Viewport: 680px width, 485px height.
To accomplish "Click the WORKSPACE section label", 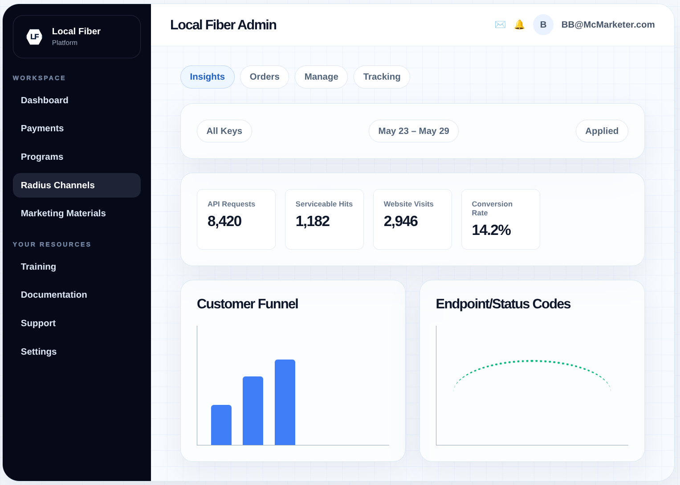I will (x=39, y=78).
